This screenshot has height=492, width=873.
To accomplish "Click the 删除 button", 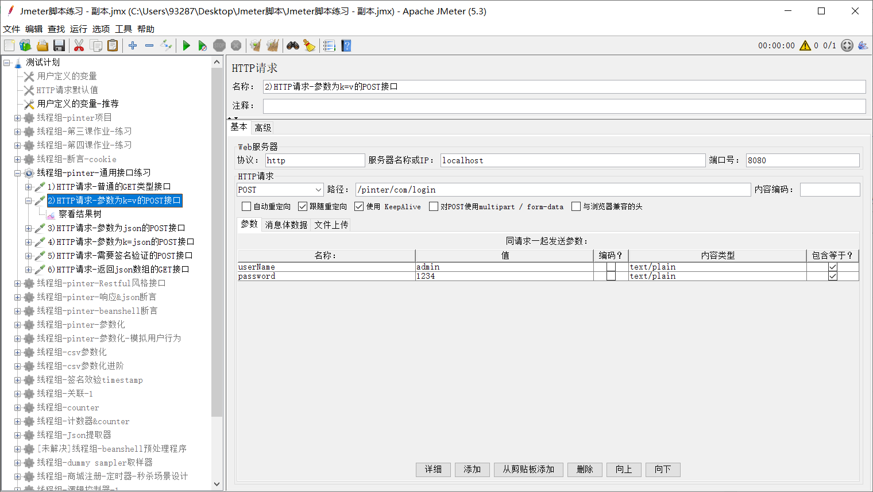I will point(585,470).
